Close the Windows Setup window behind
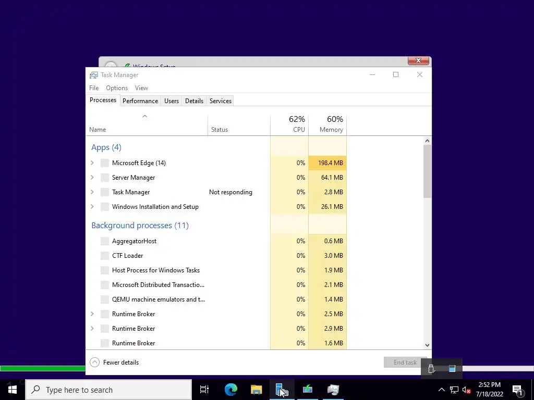 (418, 60)
